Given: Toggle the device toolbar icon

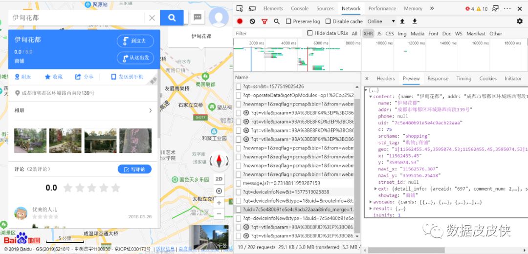Looking at the screenshot, I should coord(252,8).
